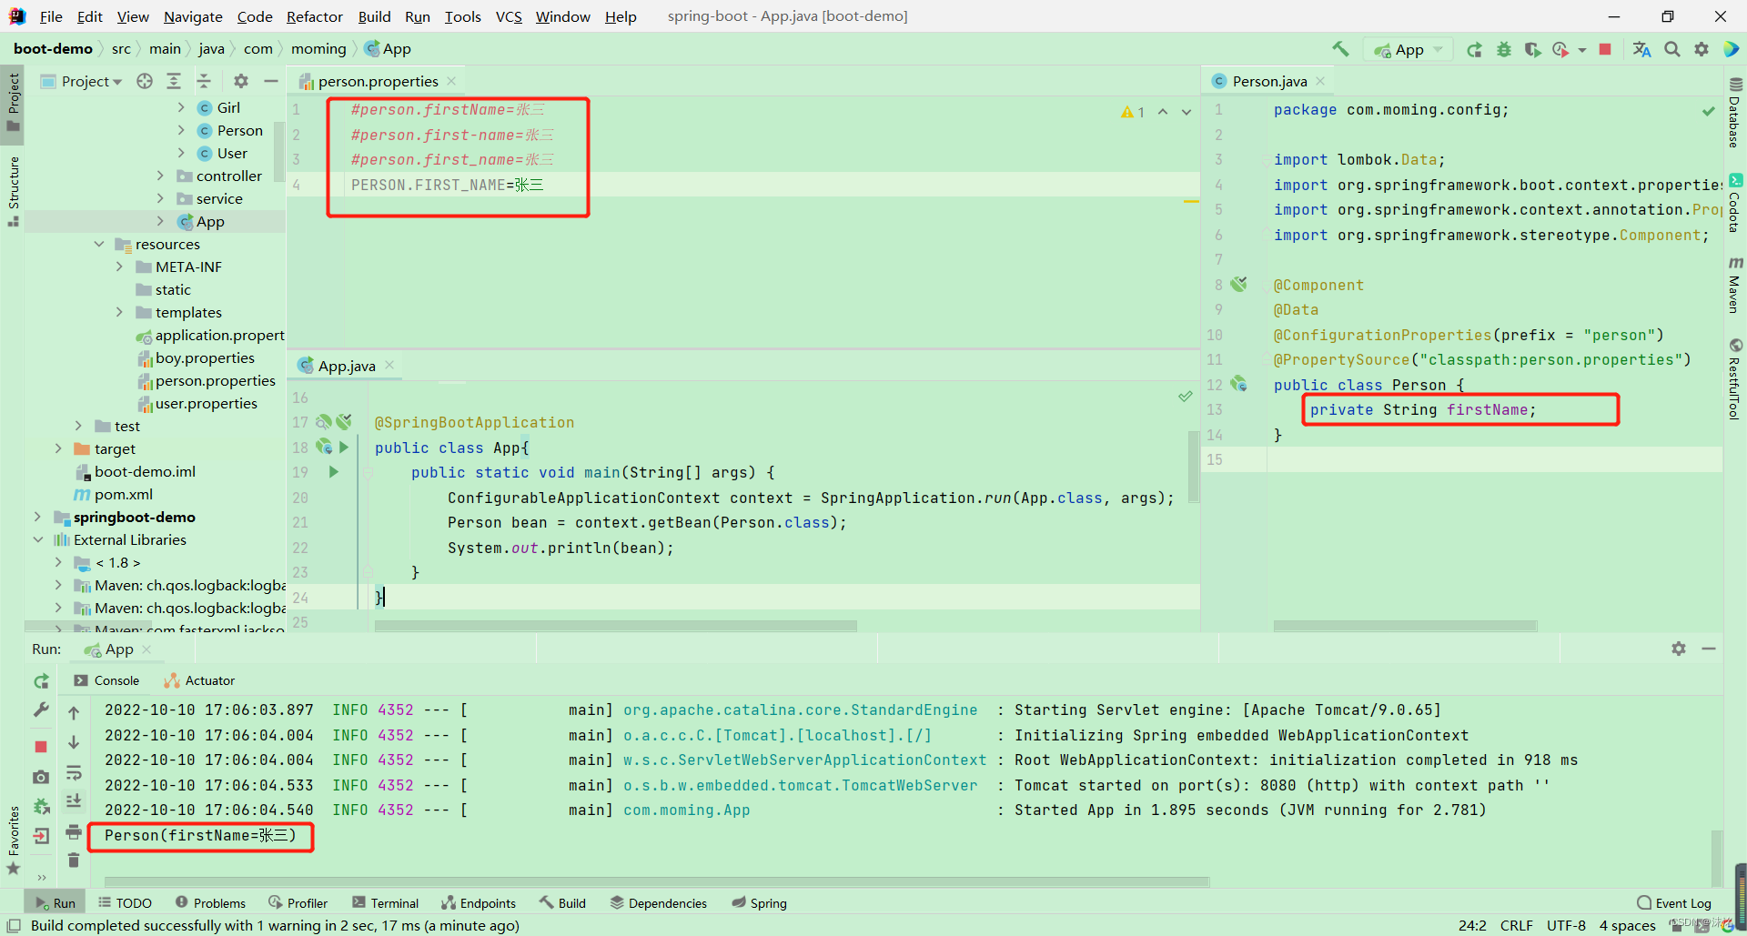
Task: Open the Refactor menu
Action: click(315, 16)
